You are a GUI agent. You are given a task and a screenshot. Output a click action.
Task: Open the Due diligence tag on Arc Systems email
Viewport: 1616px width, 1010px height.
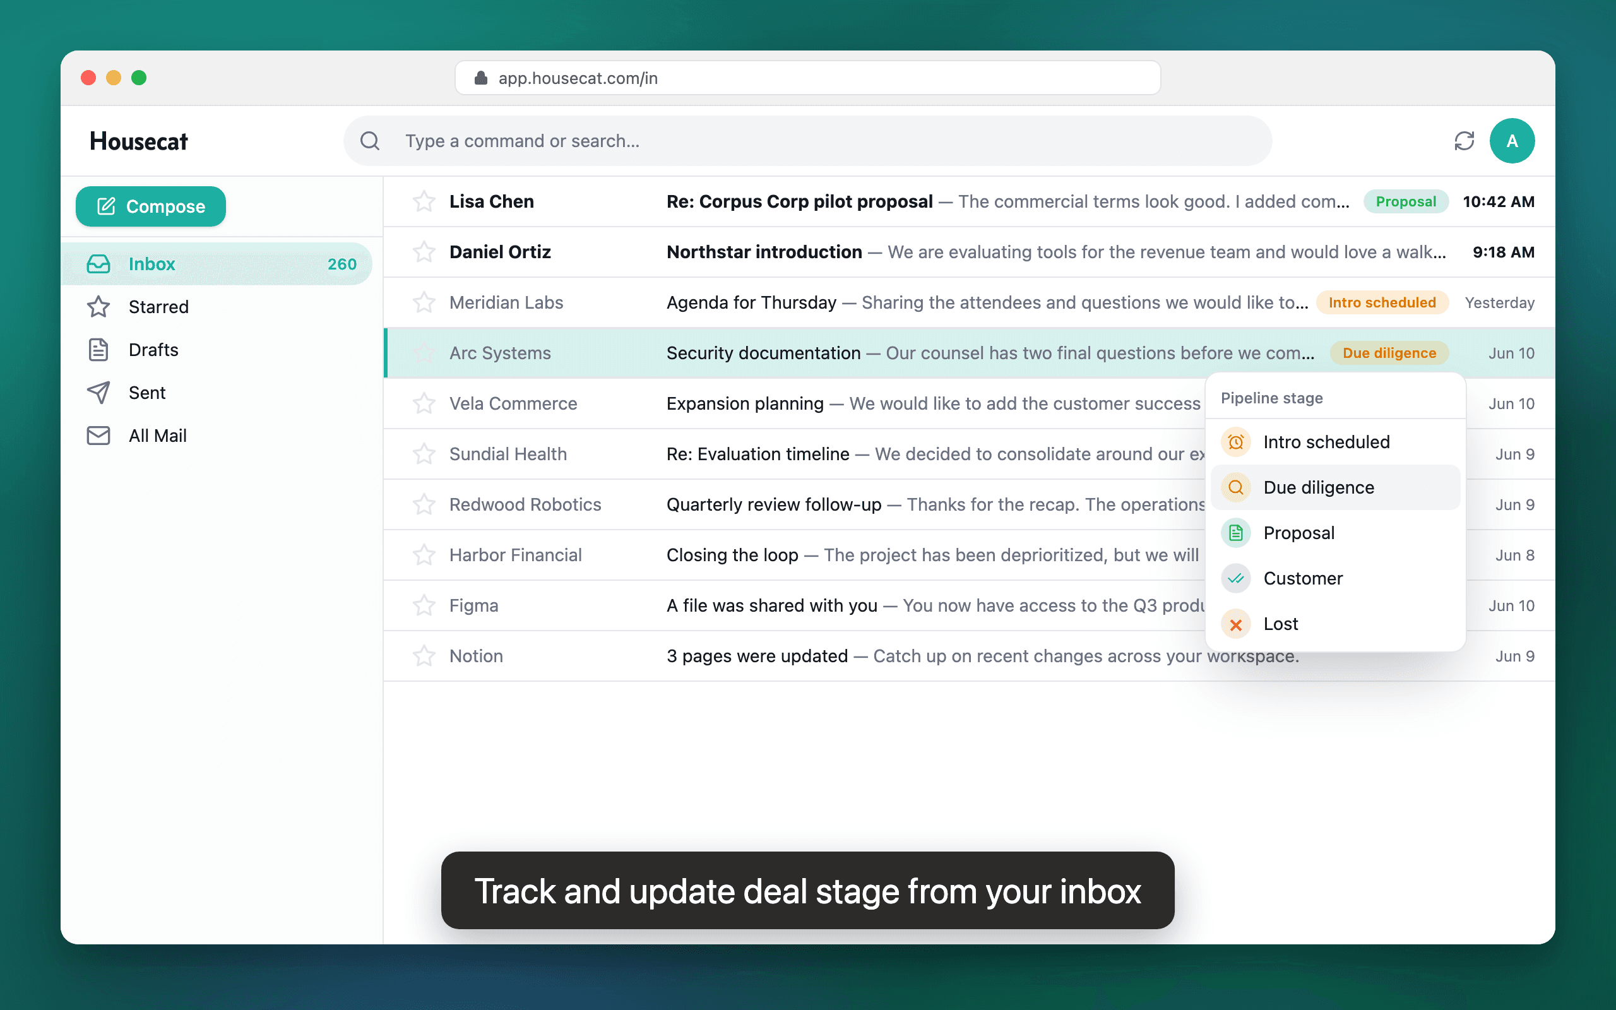[x=1389, y=353]
